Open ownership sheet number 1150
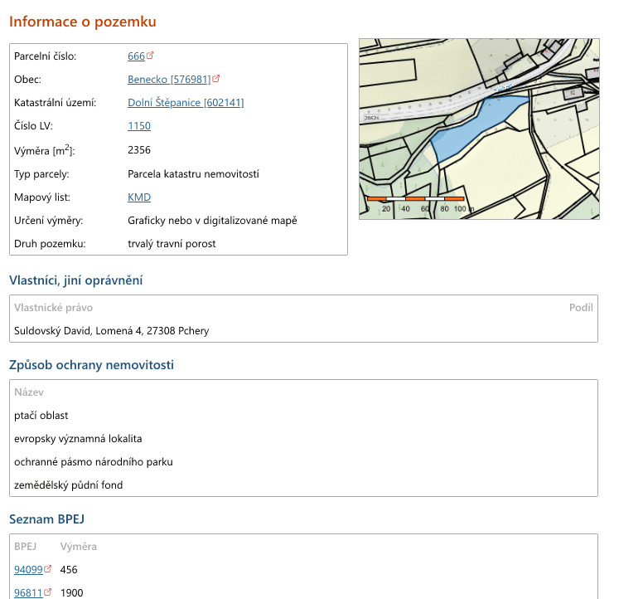This screenshot has width=619, height=599. pos(139,126)
